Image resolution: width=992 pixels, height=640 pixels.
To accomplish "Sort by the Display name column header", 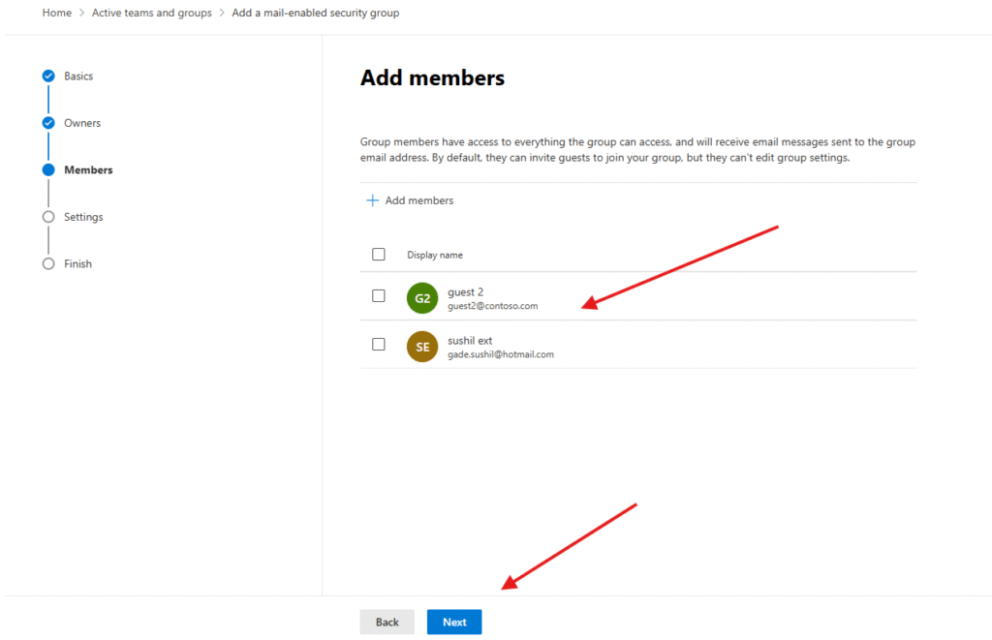I will pos(435,256).
